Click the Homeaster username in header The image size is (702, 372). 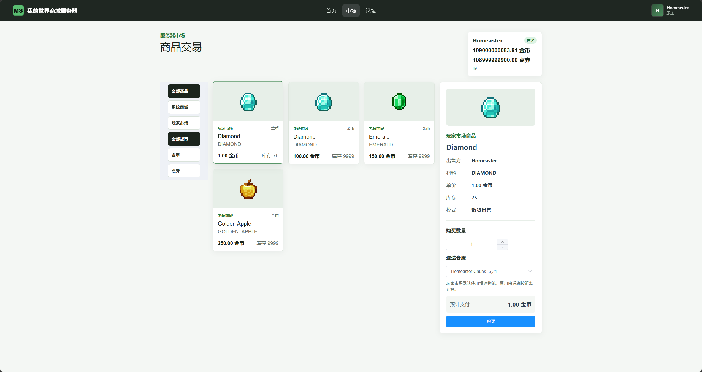pos(677,8)
